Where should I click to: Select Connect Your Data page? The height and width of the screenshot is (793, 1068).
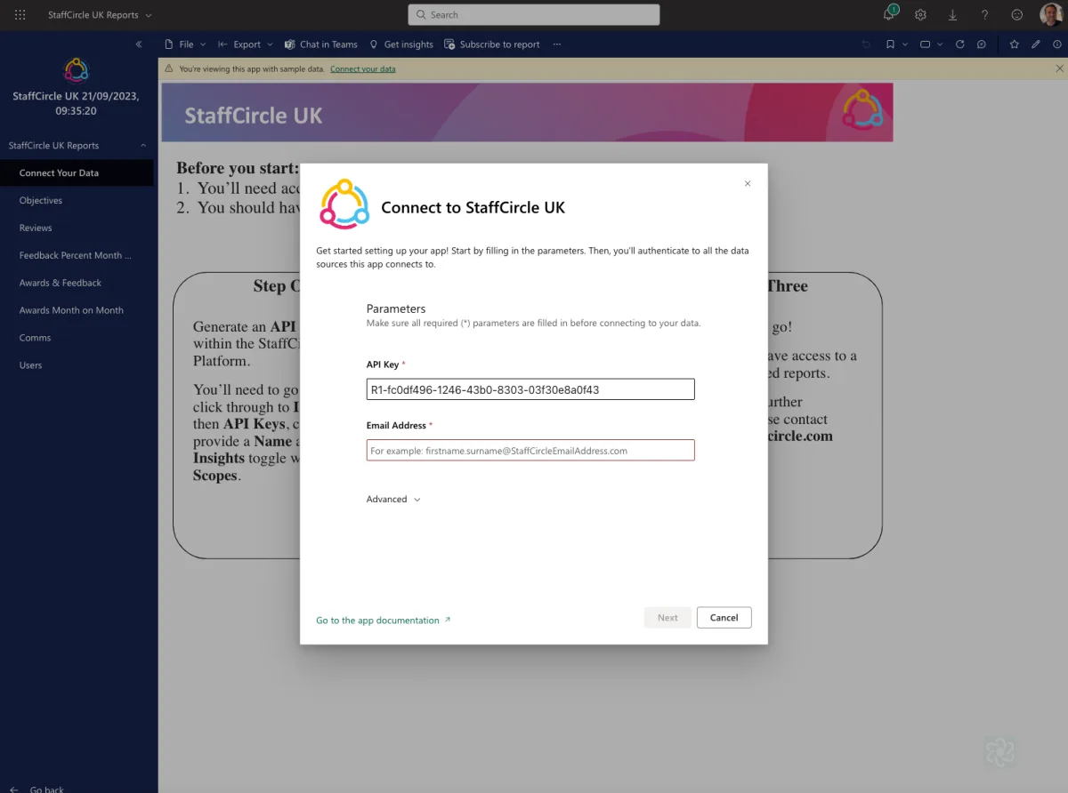(77, 172)
